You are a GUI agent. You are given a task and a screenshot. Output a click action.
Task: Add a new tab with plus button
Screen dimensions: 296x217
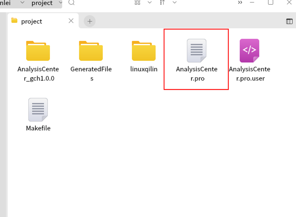(x=90, y=21)
